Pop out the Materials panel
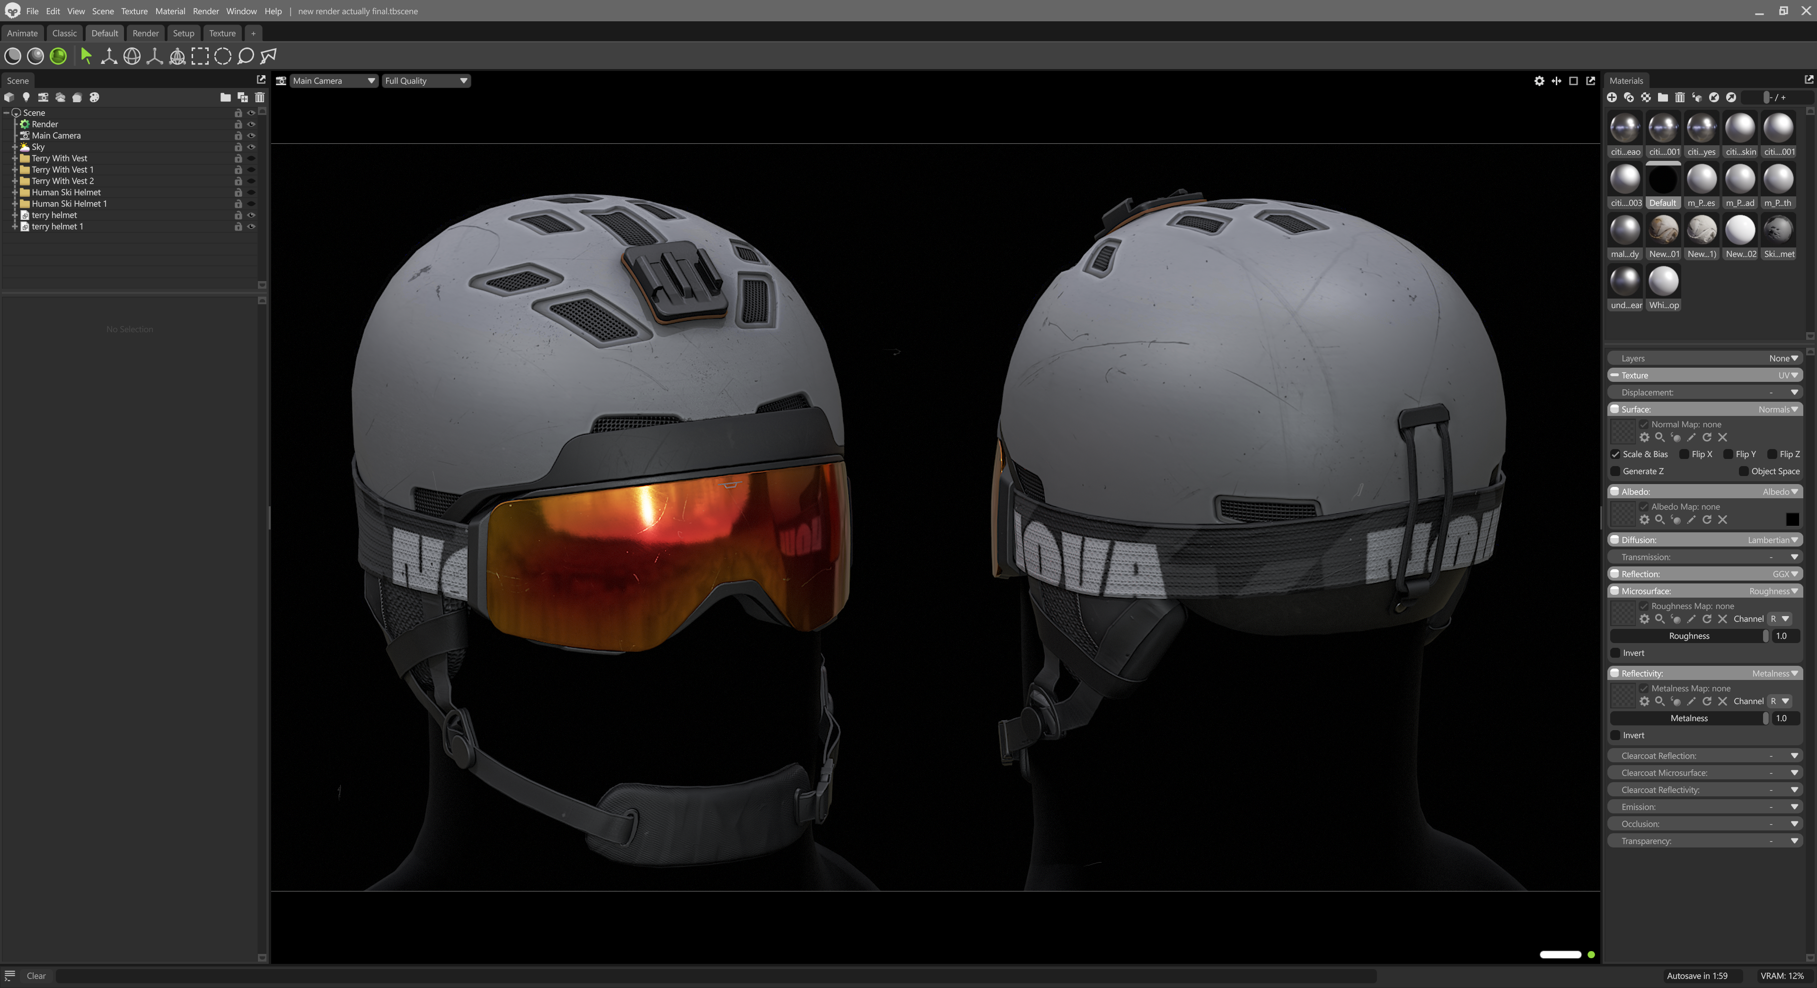The height and width of the screenshot is (988, 1817). (x=1808, y=79)
